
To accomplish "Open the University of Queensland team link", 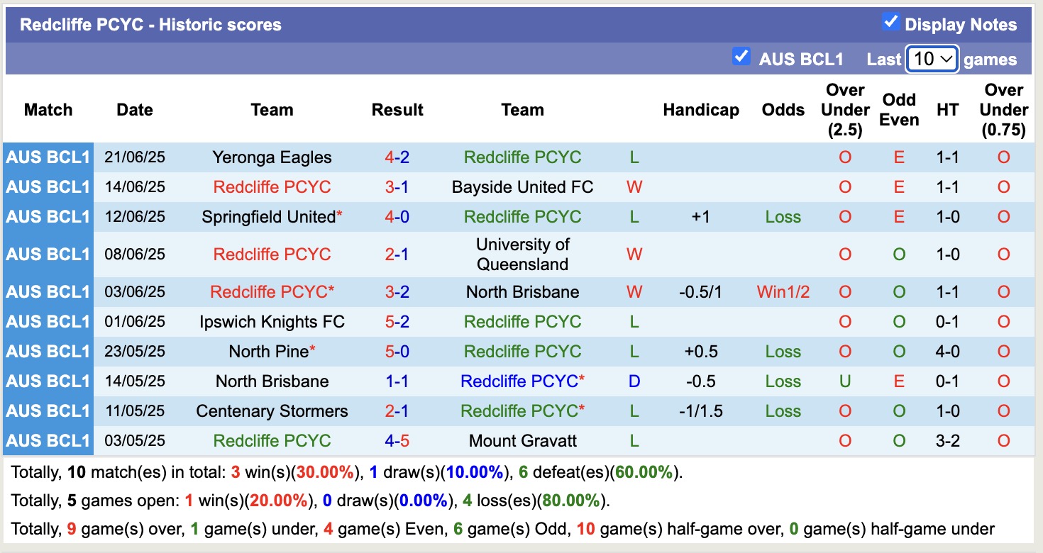I will 522,254.
